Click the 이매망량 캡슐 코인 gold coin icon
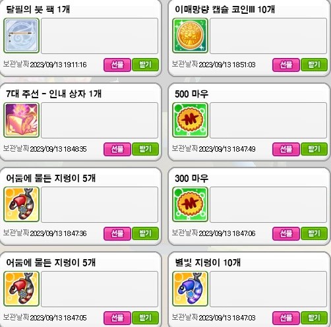Image resolution: width=331 pixels, height=327 pixels. tap(190, 36)
